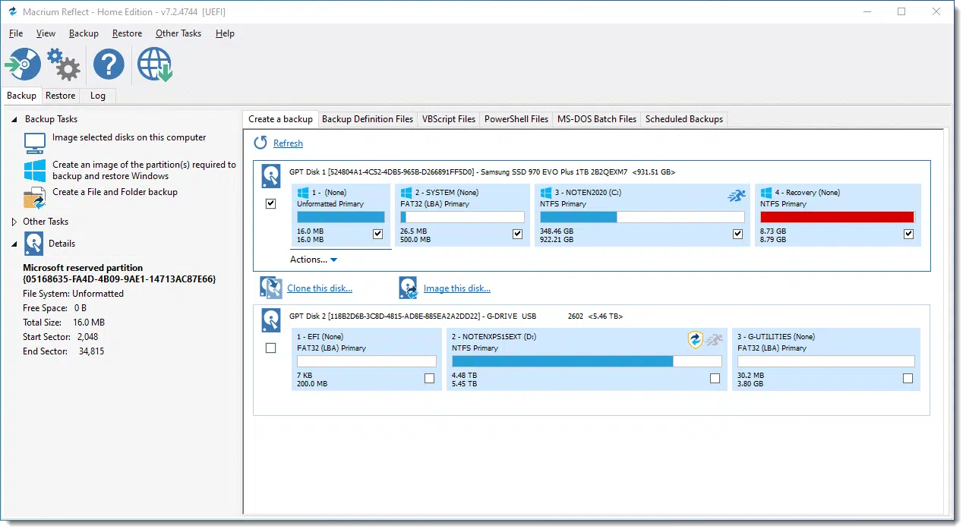The image size is (966, 532).
Task: Select the GPT Disk 1 drive icon
Action: click(271, 177)
